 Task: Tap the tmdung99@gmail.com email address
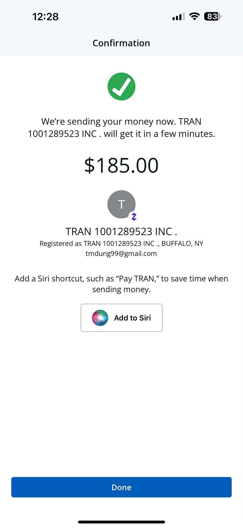pyautogui.click(x=121, y=253)
